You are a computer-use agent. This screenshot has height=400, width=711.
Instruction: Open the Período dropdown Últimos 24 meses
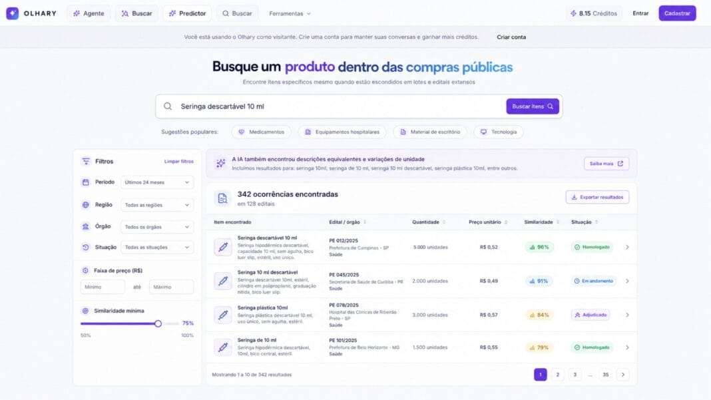point(157,182)
